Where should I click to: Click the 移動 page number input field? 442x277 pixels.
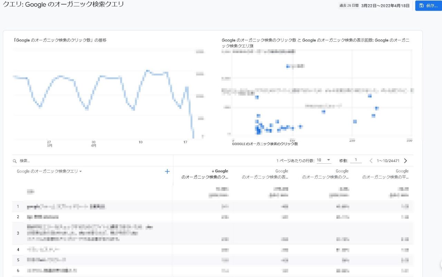pos(356,160)
